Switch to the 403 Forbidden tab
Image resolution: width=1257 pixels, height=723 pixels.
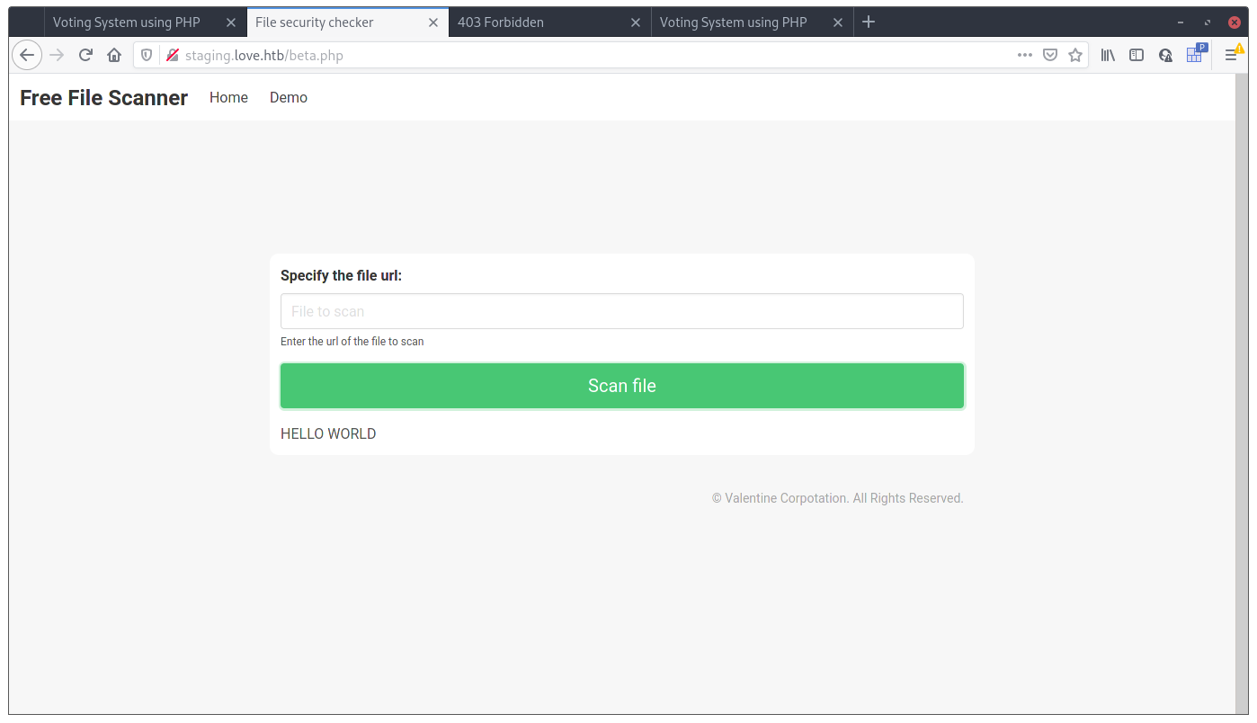point(501,22)
